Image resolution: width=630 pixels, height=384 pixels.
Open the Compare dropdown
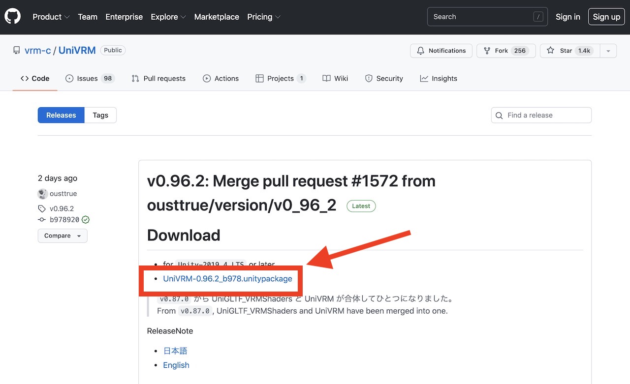pyautogui.click(x=63, y=236)
